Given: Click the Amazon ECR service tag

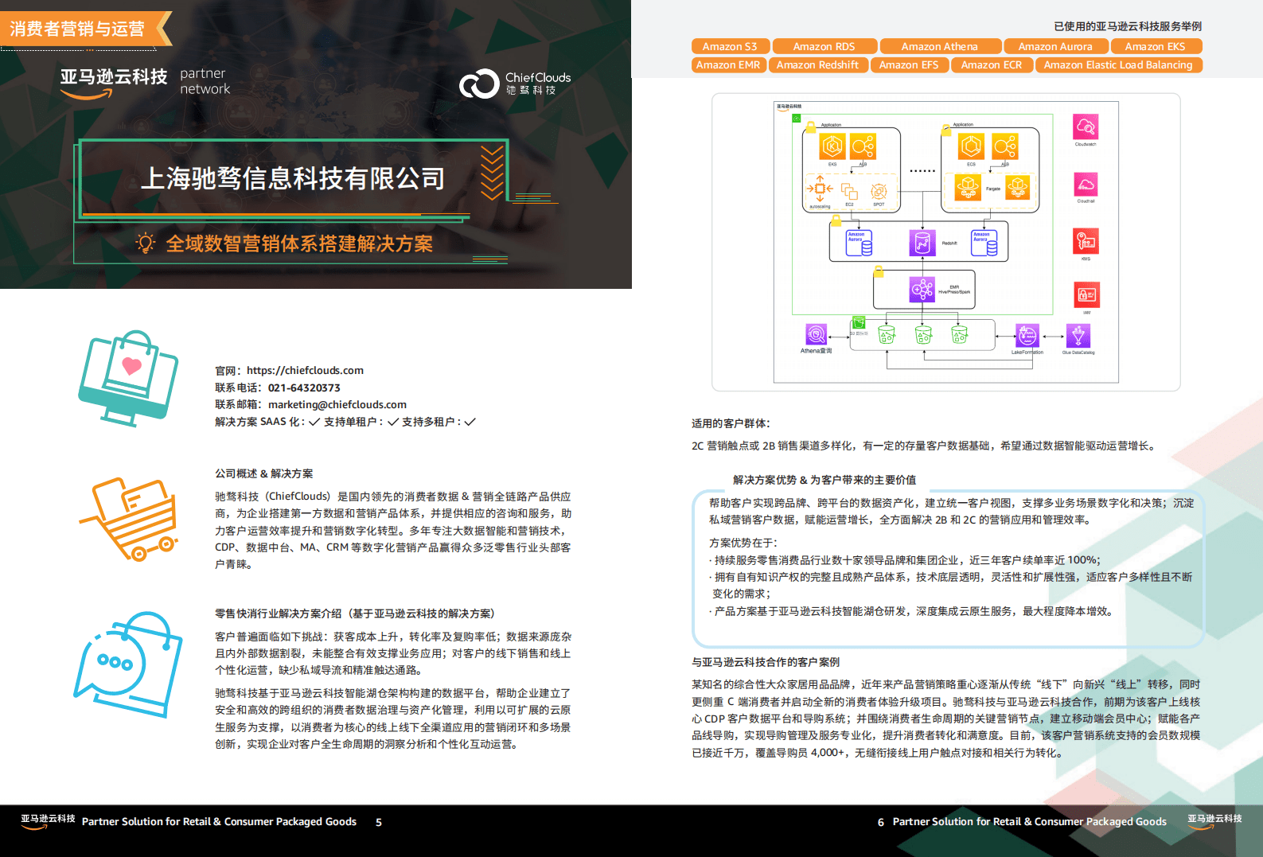Looking at the screenshot, I should click(x=992, y=64).
